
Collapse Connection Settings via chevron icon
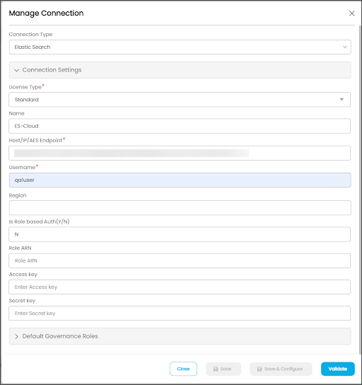pos(16,70)
